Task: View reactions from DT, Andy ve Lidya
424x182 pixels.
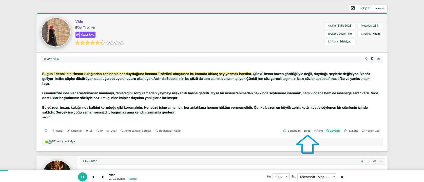Action: click(63, 142)
